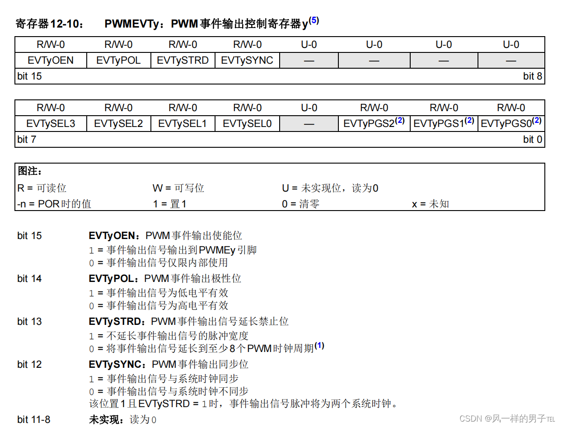The width and height of the screenshot is (562, 427).
Task: Click line '1 = 事件输出信号输出到PWMEy引脚'
Action: (173, 250)
